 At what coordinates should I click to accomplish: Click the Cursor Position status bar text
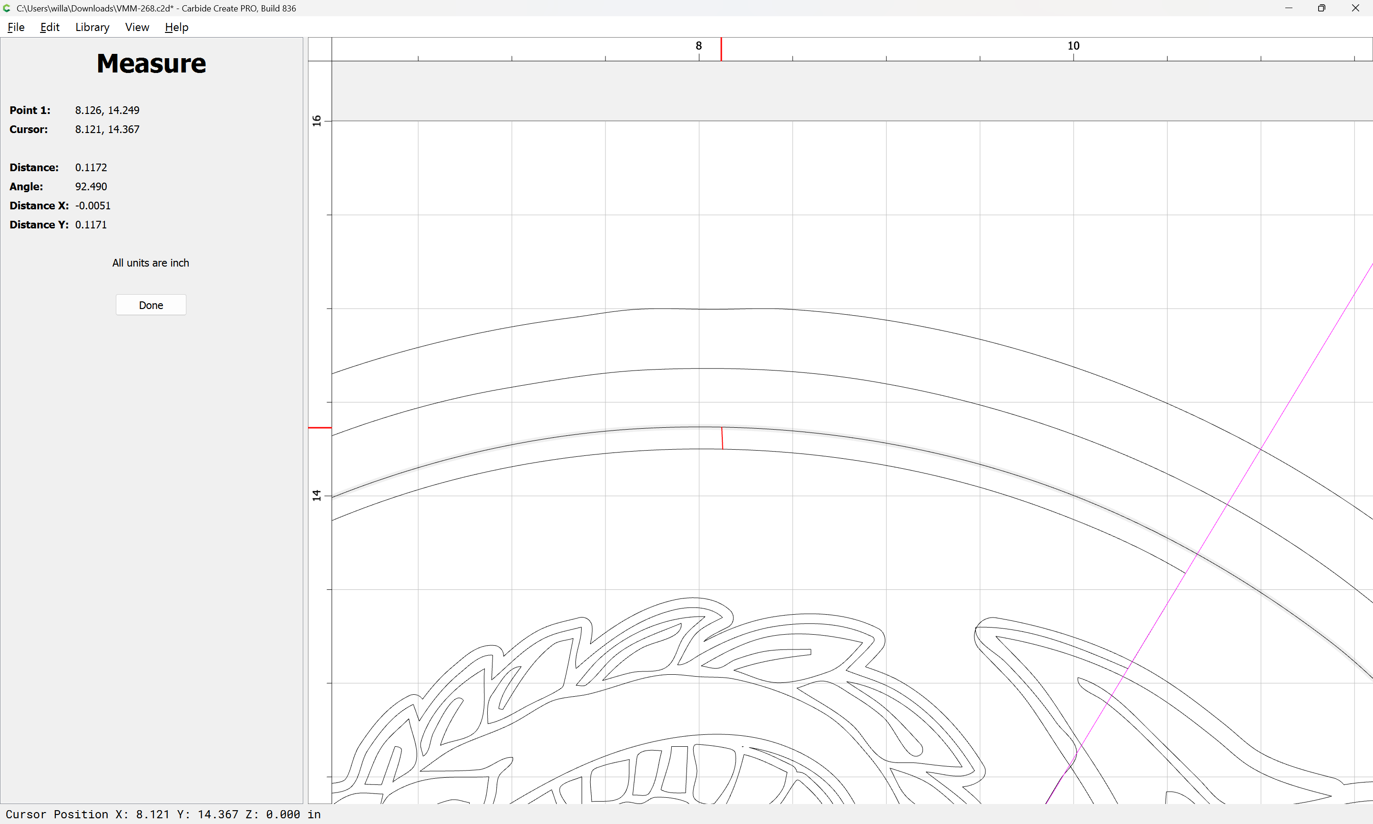(x=163, y=814)
